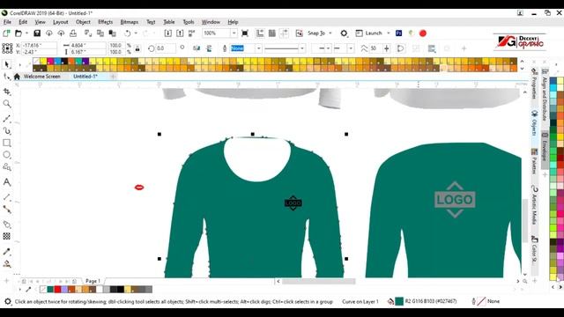564x317 pixels.
Task: Mirror the object horizontally
Action: (x=197, y=48)
